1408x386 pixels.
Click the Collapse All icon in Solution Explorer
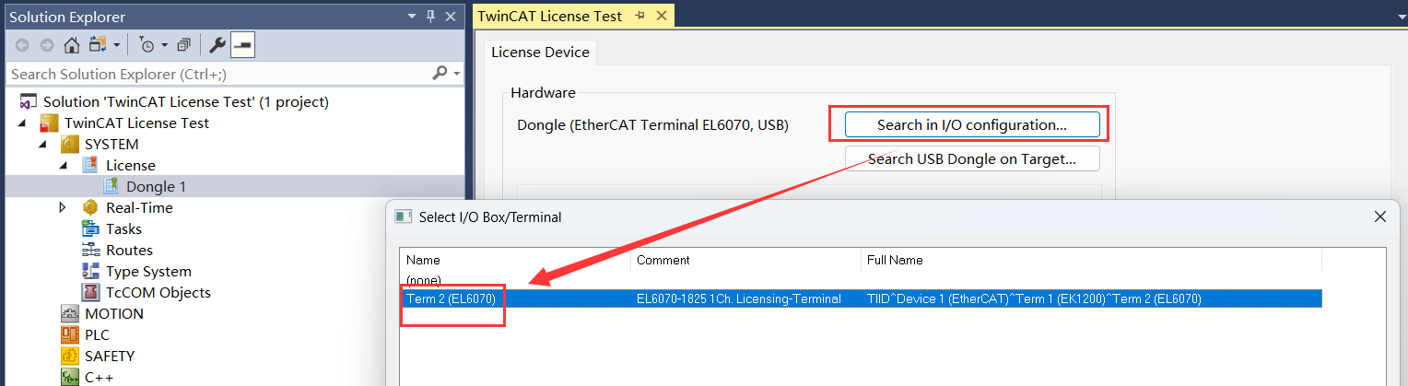[x=184, y=44]
